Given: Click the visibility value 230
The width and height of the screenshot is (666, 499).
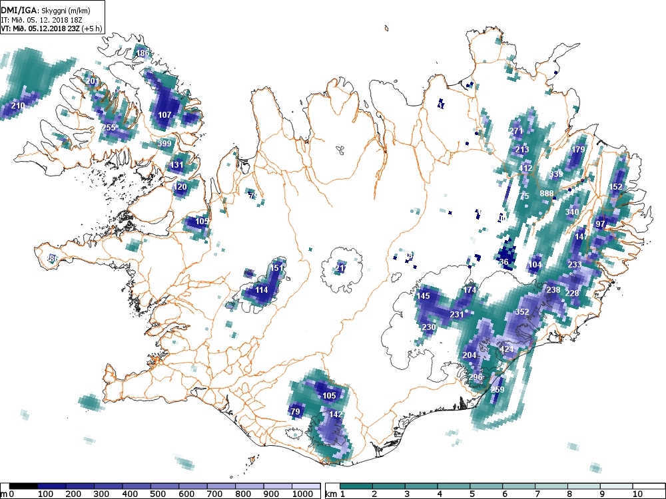Looking at the screenshot, I should (429, 327).
